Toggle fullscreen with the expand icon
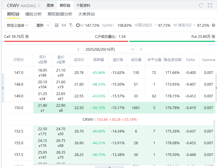This screenshot has width=217, height=168. click(x=210, y=5)
